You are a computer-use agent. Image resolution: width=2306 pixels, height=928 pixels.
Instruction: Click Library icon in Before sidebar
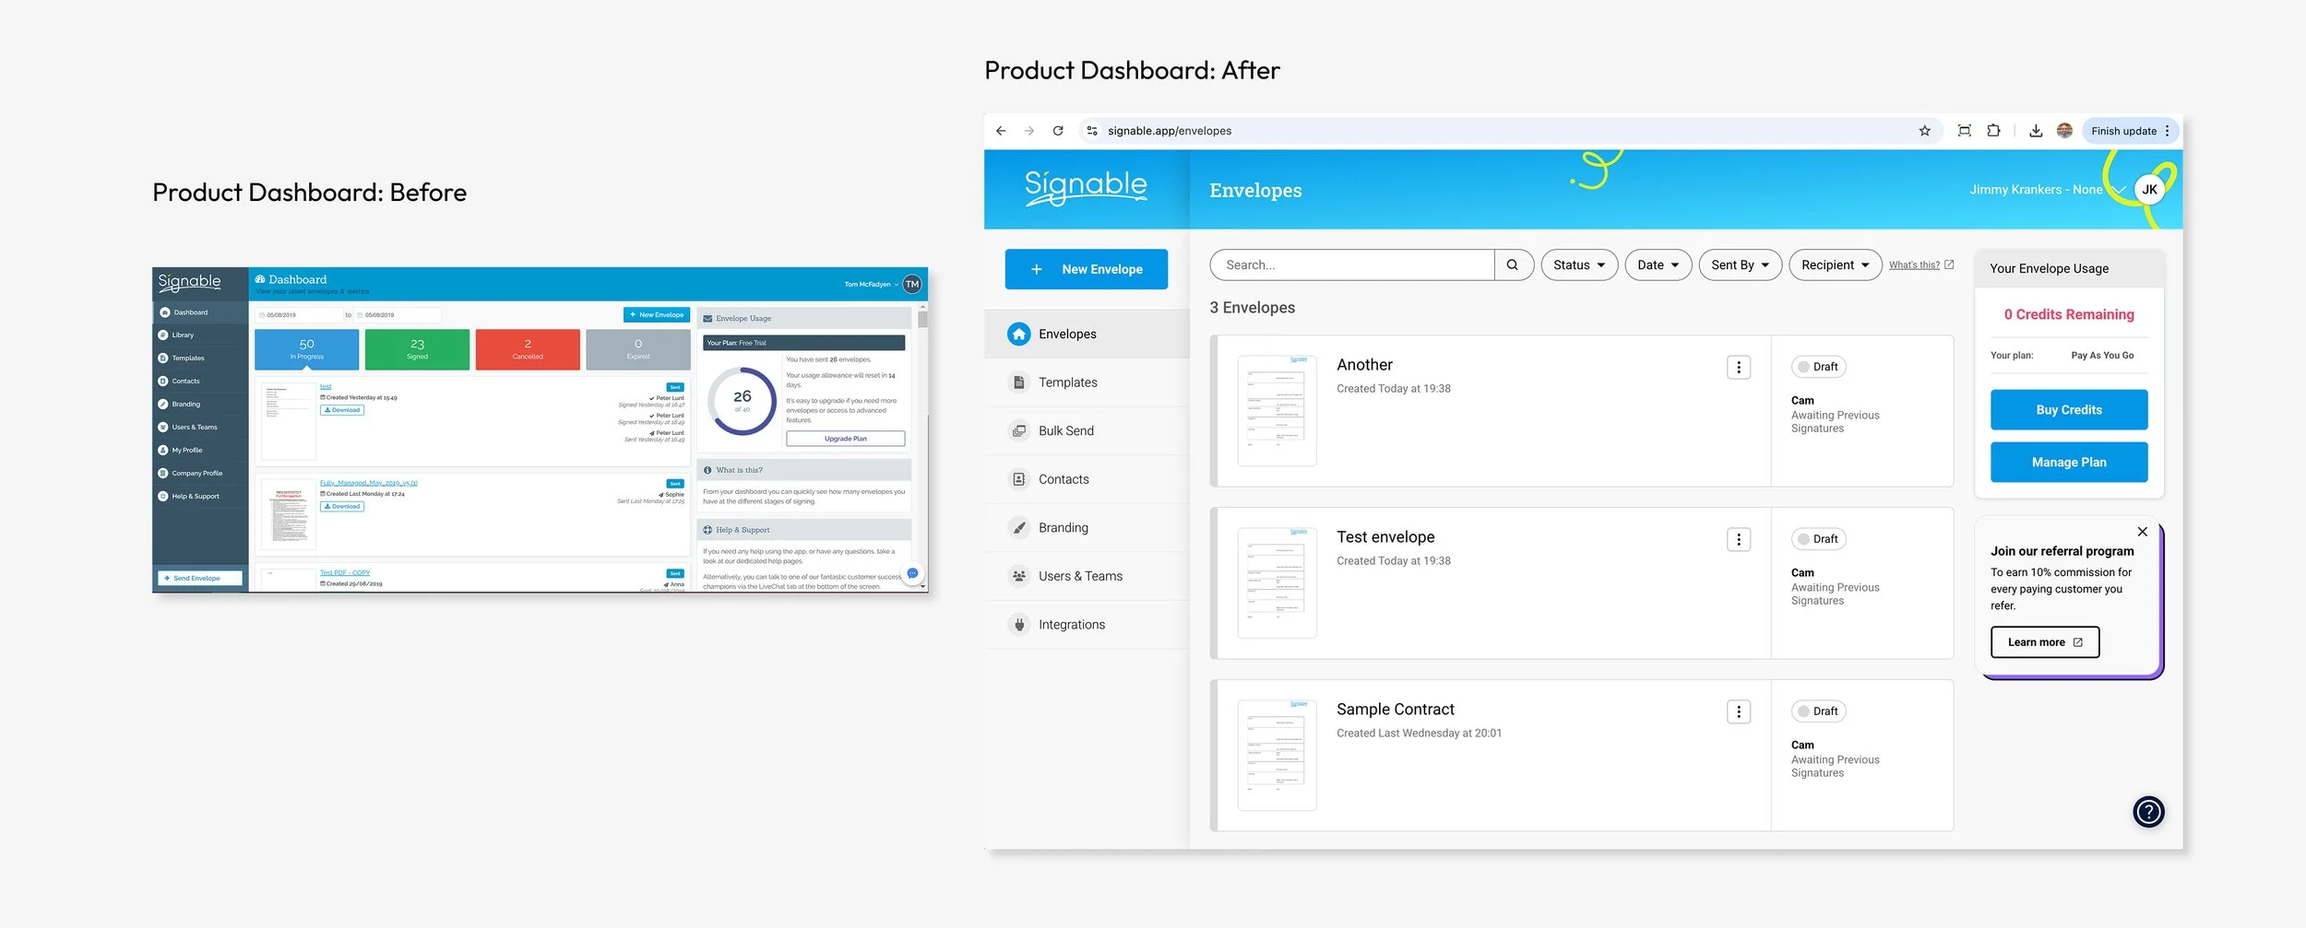(163, 335)
